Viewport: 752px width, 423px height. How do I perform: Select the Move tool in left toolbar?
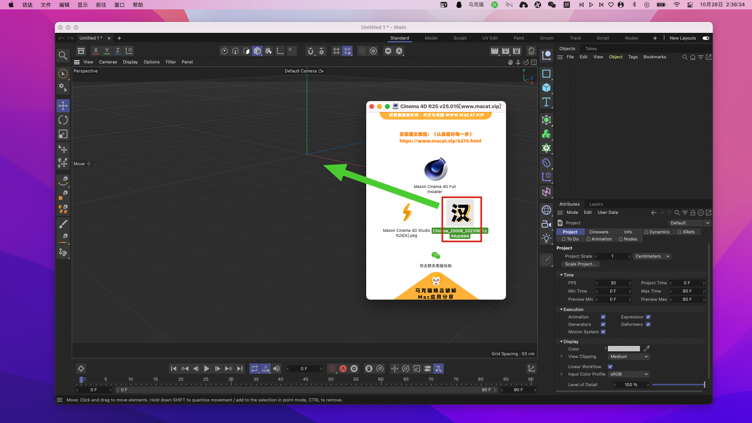point(63,106)
